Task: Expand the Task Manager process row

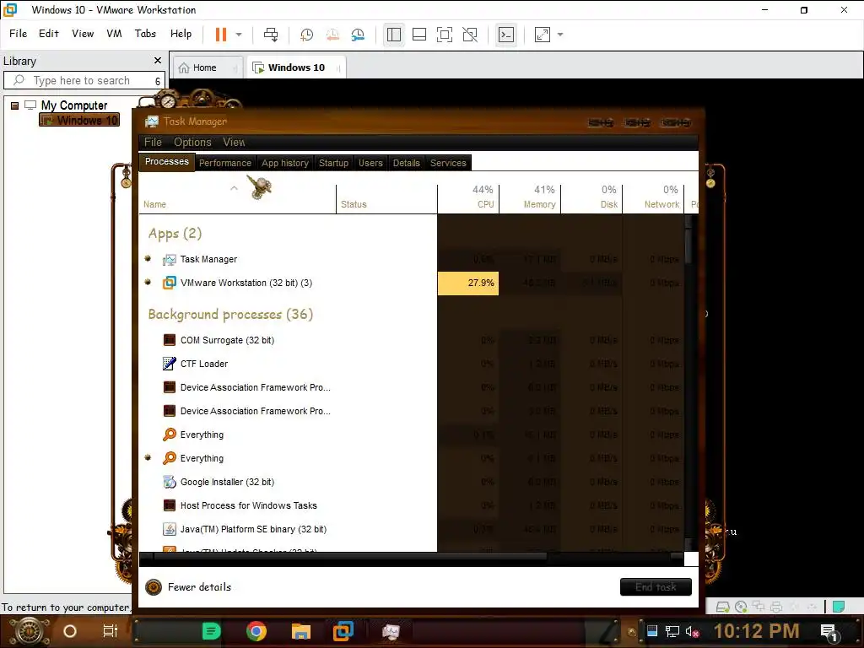Action: pos(148,258)
